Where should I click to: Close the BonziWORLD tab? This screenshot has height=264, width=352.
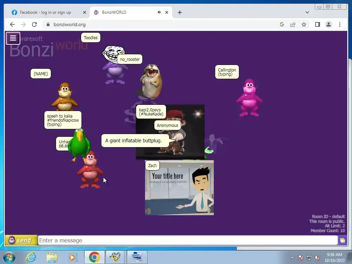pos(167,12)
